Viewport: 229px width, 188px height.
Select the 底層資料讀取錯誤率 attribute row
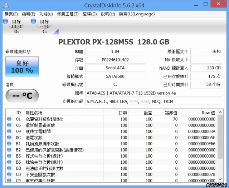pyautogui.click(x=112, y=119)
